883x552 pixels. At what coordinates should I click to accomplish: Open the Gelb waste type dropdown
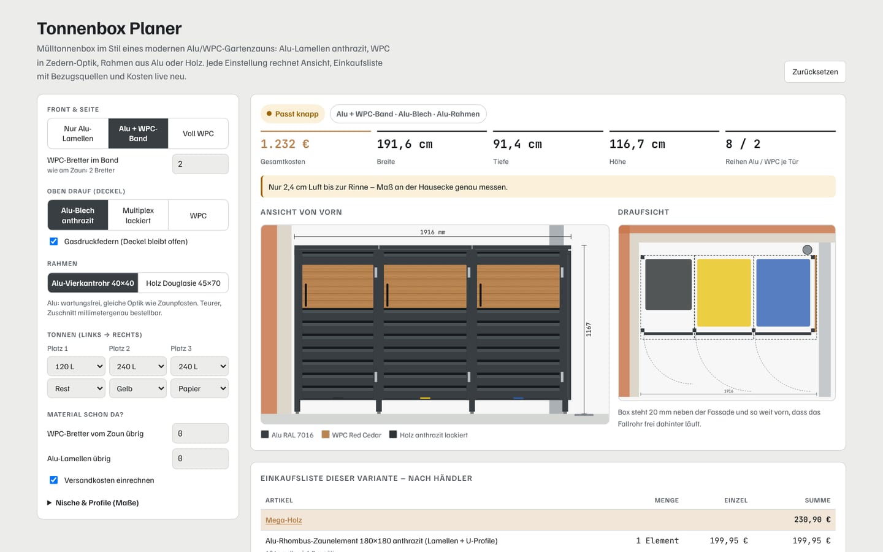click(x=138, y=389)
